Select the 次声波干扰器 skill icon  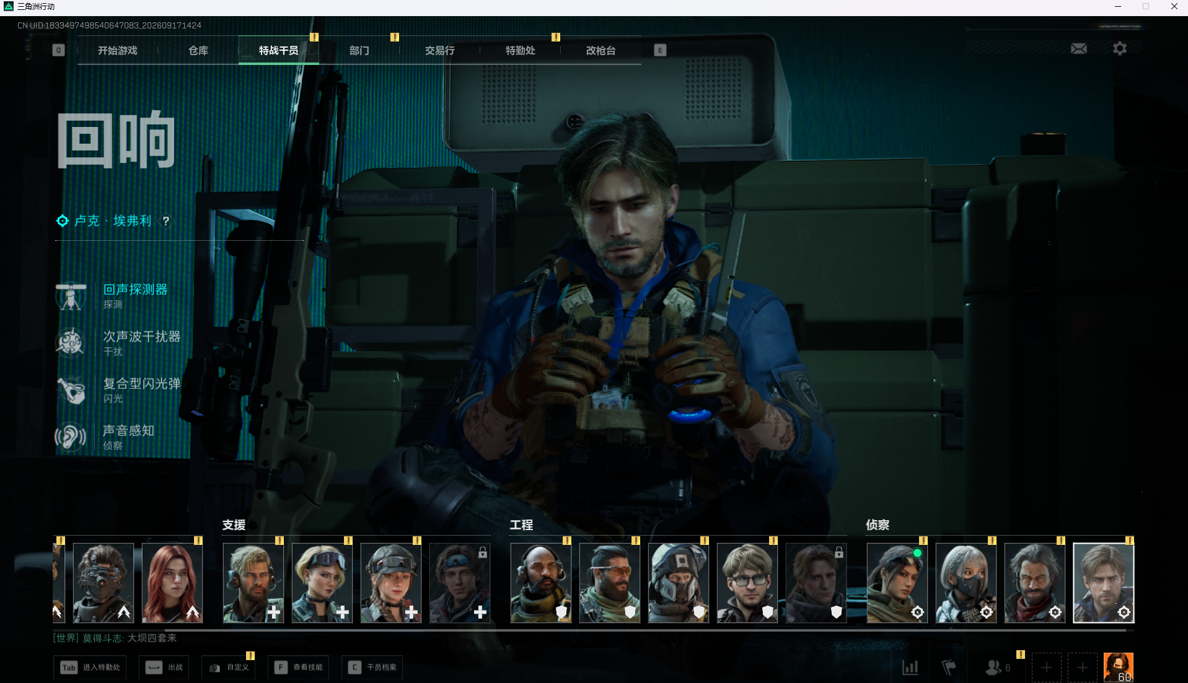coord(71,342)
